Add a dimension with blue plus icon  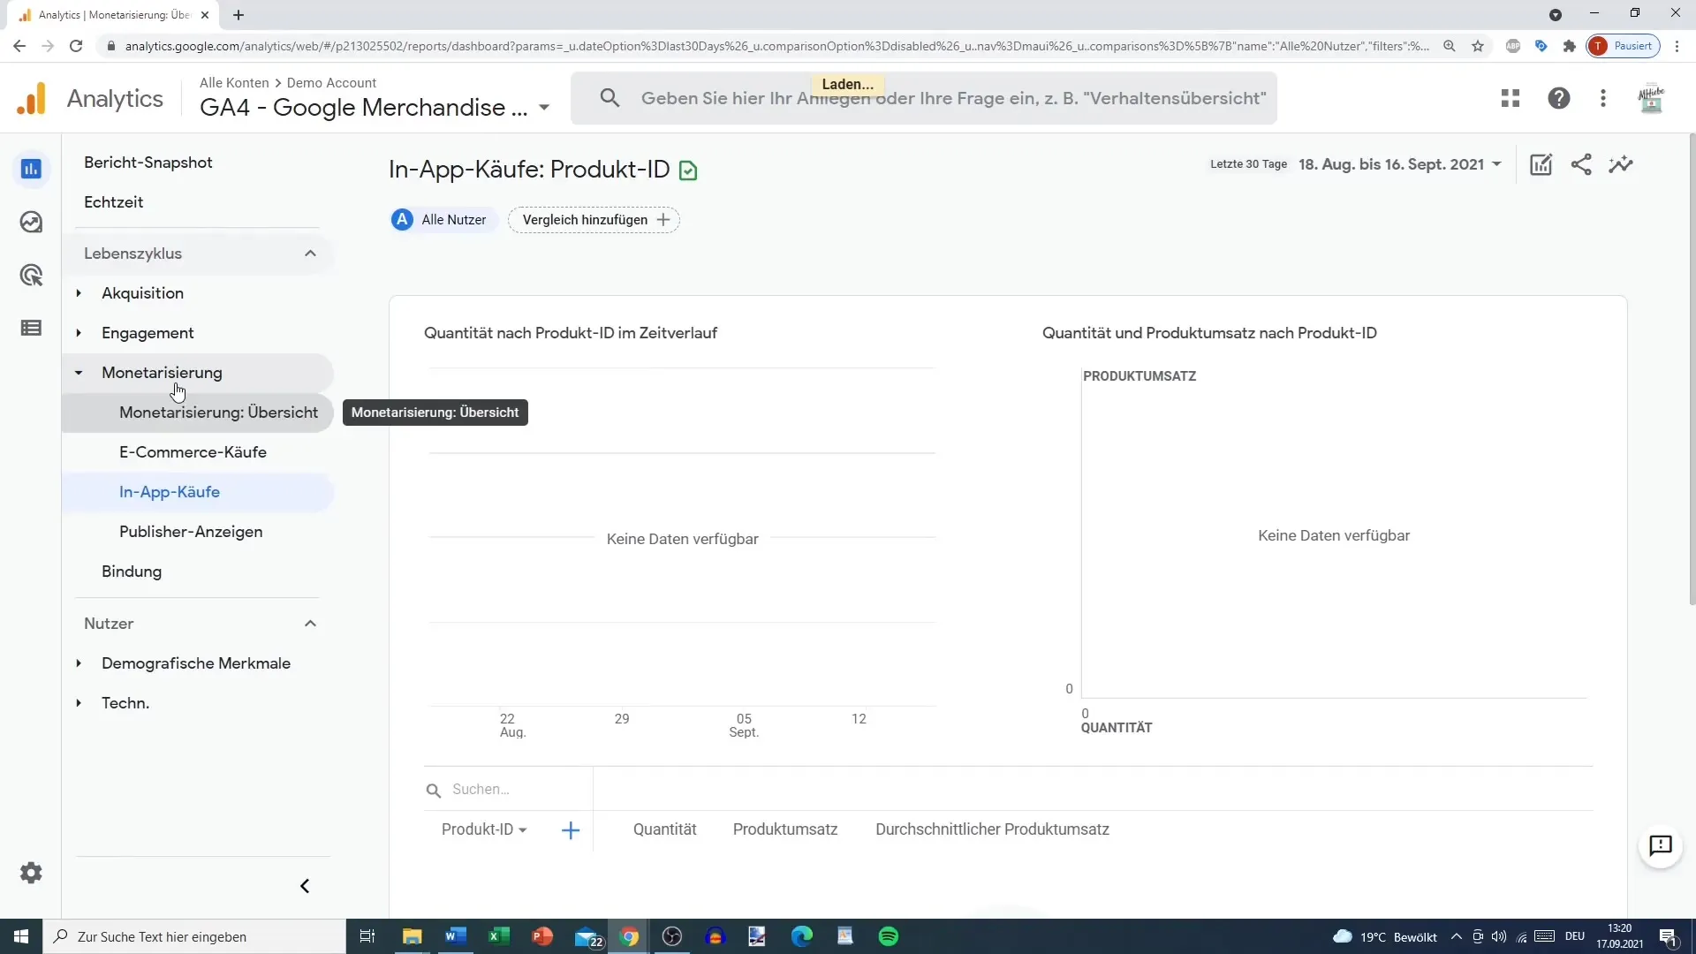pos(571,830)
